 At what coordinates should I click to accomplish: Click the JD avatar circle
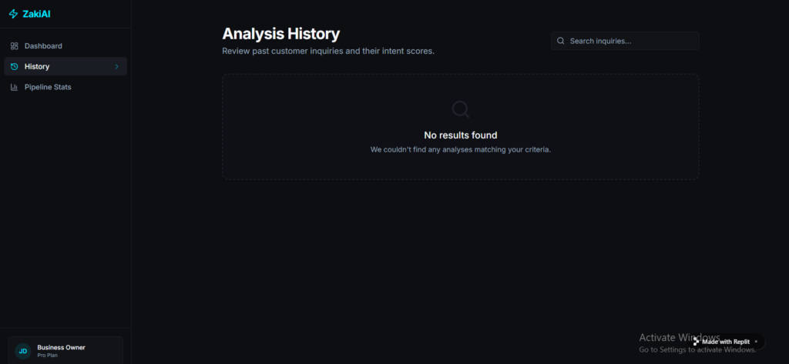[x=23, y=351]
